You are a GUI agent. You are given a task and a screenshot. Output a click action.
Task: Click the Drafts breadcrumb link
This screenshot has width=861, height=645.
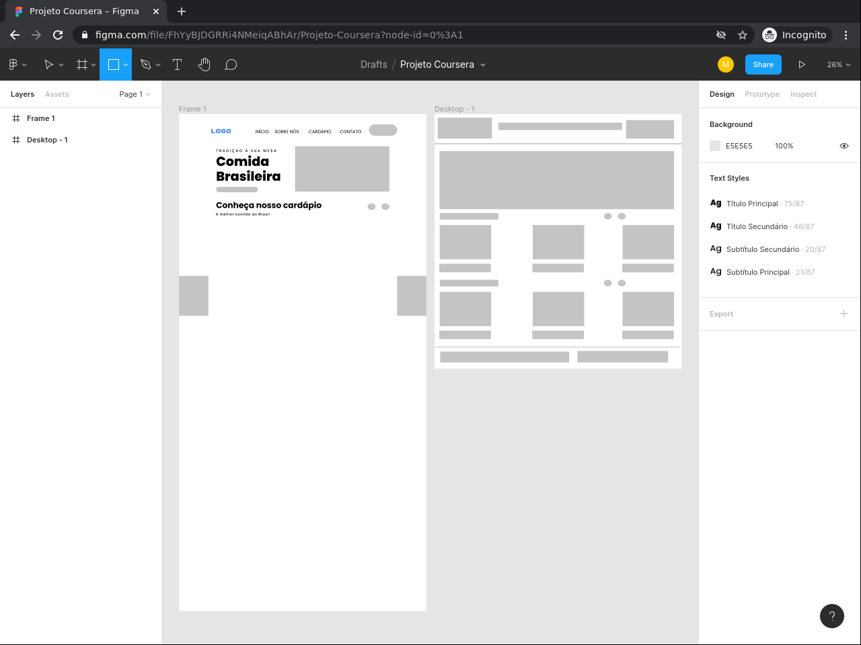click(374, 64)
